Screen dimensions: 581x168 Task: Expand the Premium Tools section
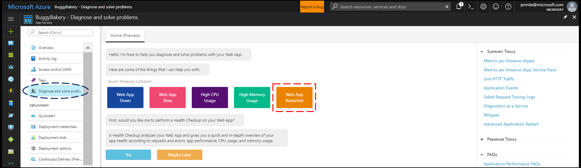482,139
